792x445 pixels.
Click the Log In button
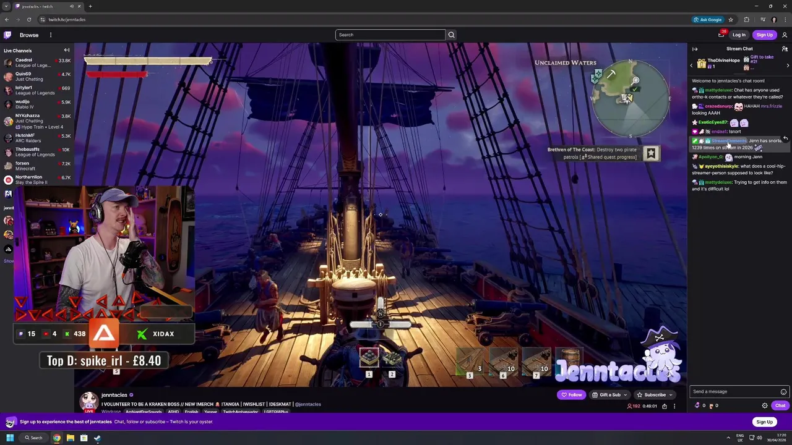pos(739,35)
